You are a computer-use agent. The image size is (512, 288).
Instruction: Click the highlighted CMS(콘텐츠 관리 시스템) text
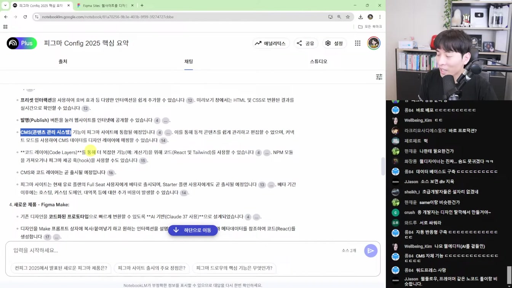click(x=46, y=132)
